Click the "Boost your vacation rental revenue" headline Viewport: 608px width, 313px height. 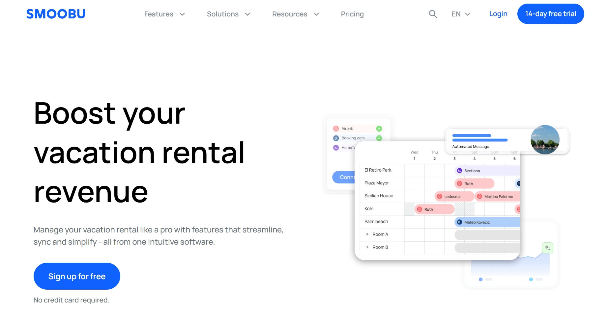point(139,153)
